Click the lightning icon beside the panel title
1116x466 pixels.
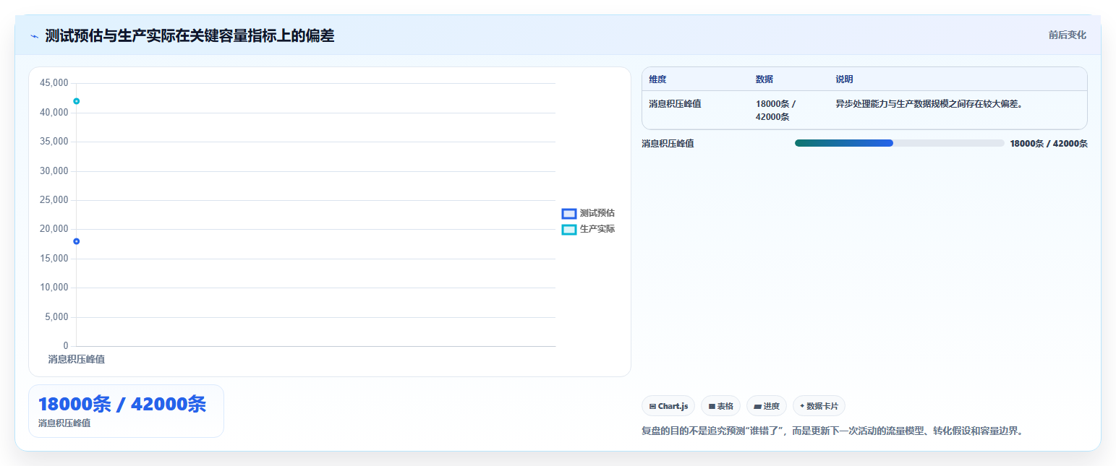(34, 36)
